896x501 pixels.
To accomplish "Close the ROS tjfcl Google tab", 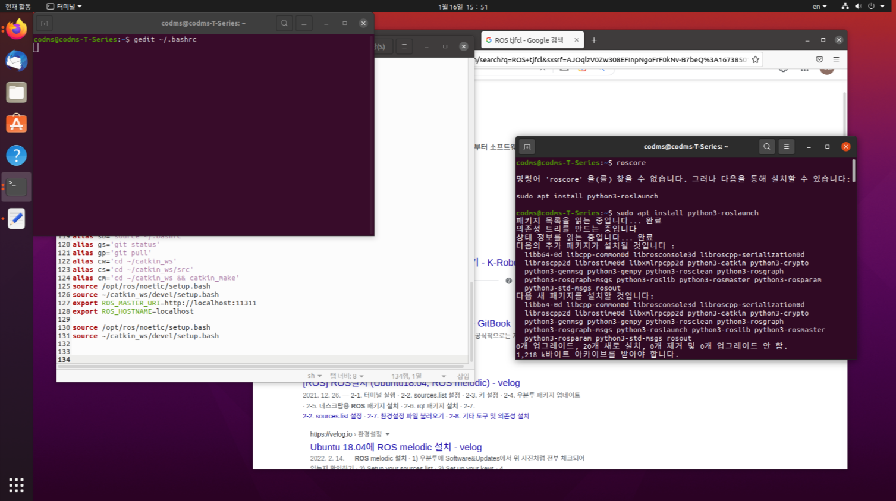I will tap(576, 40).
